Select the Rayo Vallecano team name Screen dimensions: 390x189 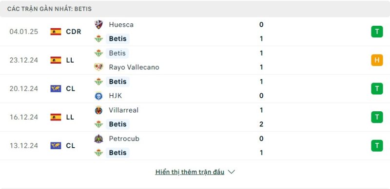click(x=134, y=67)
